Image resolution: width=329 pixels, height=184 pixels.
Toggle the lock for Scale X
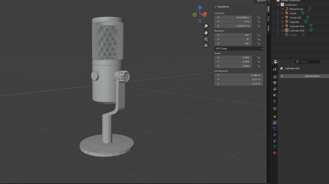coord(259,58)
